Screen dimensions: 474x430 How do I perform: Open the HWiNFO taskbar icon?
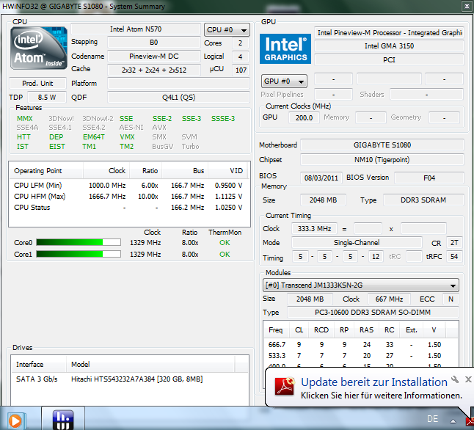[x=63, y=420]
